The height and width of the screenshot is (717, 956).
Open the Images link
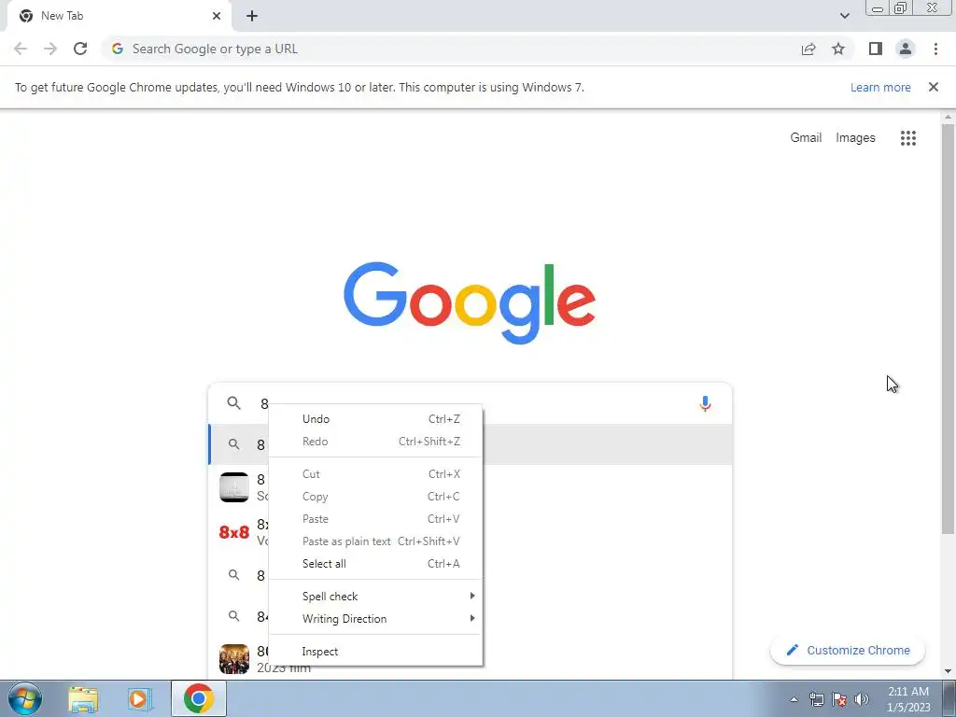click(855, 138)
